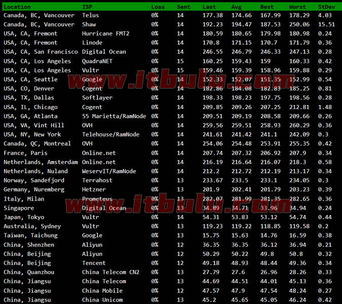Click the Hurricane FMT2 entry
Viewport: 342px width, 304px height.
point(106,33)
